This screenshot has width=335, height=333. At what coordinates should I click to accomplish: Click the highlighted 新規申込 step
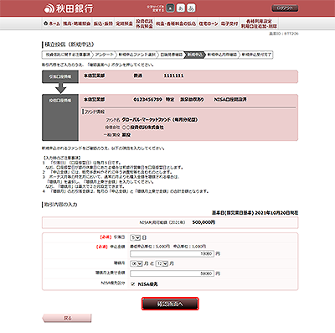(x=194, y=55)
